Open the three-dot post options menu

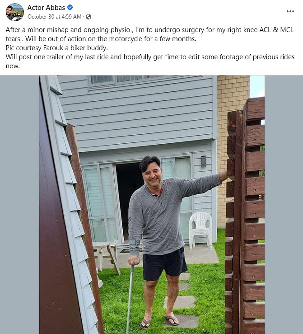290,11
